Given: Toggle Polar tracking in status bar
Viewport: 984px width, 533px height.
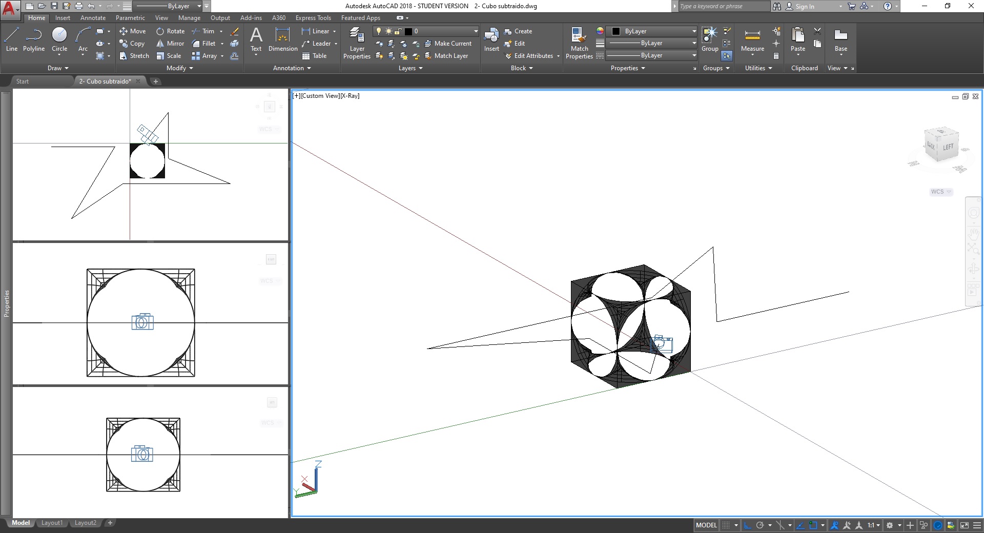Looking at the screenshot, I should pyautogui.click(x=760, y=525).
